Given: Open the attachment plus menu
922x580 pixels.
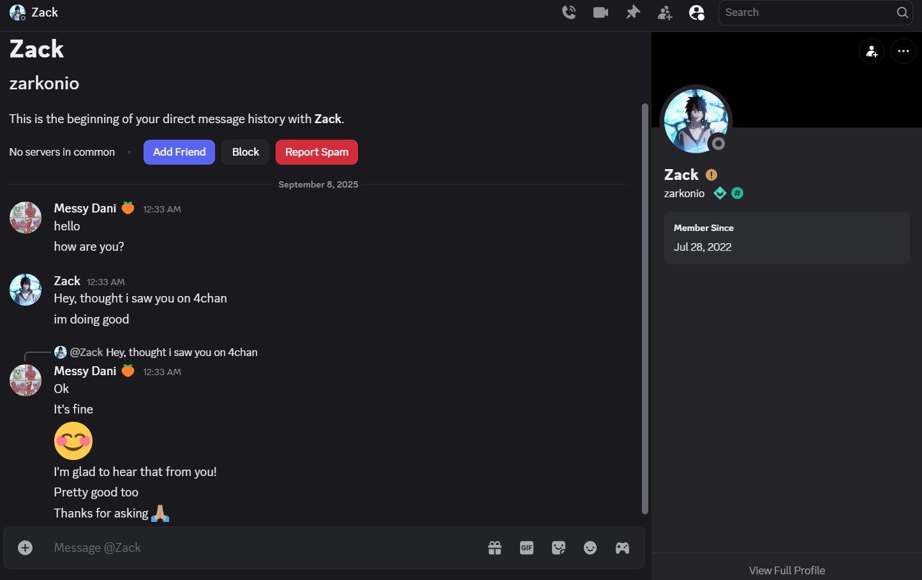Looking at the screenshot, I should [x=26, y=547].
